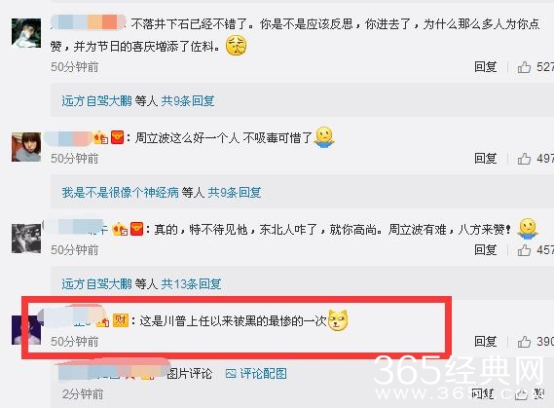Reply to the 东北人咋了 comment
The image size is (554, 408).
485,250
